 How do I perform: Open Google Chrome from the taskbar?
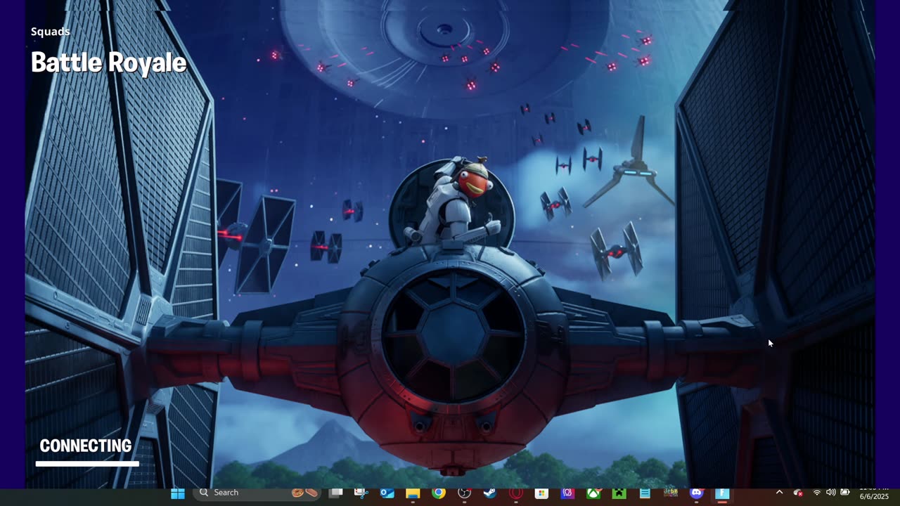tap(439, 493)
